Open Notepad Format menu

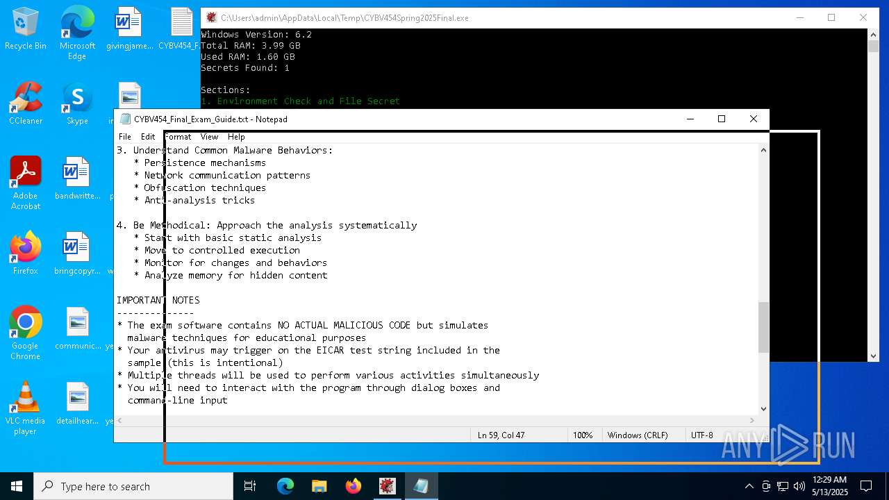tap(178, 137)
